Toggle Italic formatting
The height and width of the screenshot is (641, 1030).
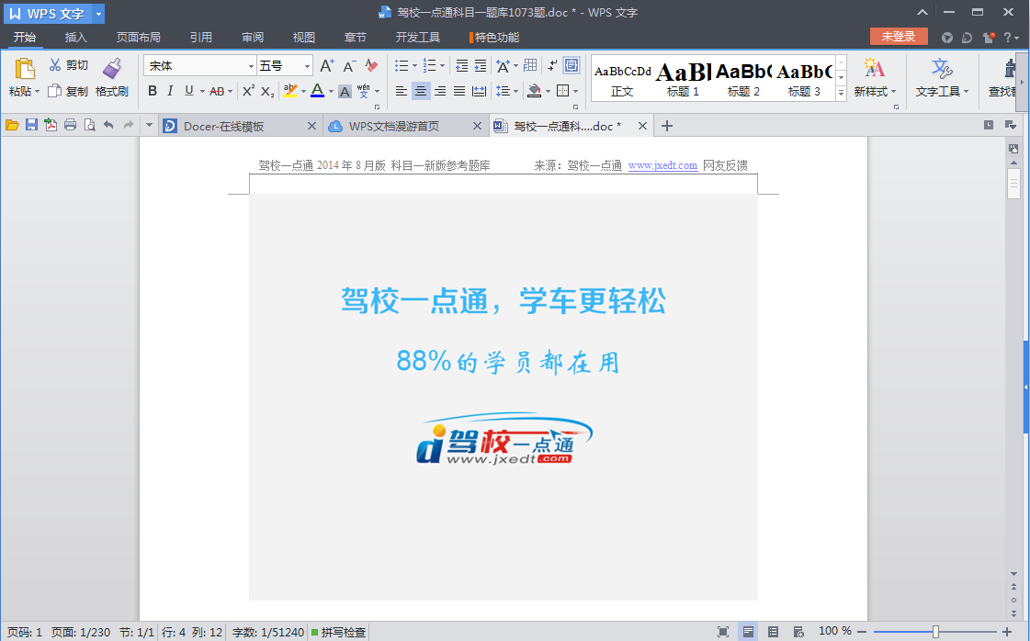coord(170,91)
